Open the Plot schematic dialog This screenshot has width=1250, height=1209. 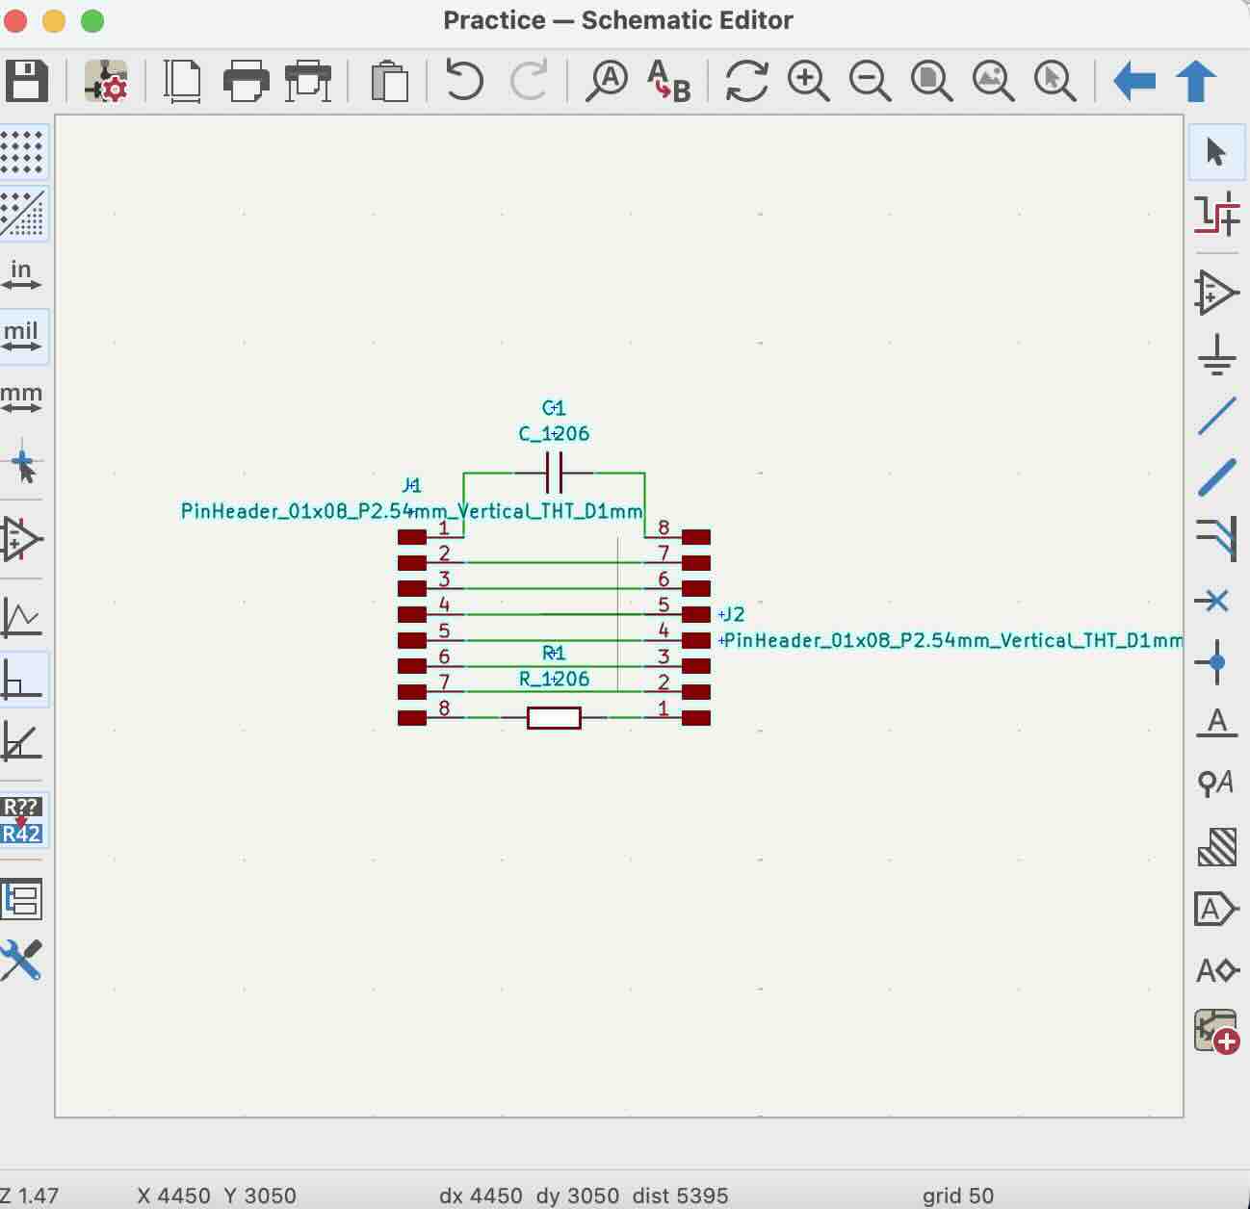(308, 80)
